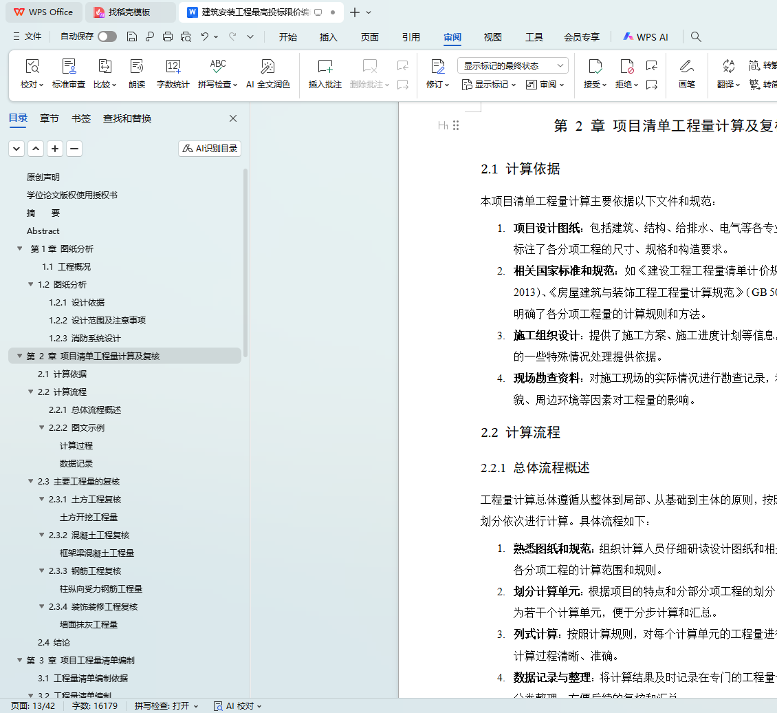Screen dimensions: 777x713
Task: Collapse the 2.3 主要工程量的复核 section
Action: [x=31, y=482]
